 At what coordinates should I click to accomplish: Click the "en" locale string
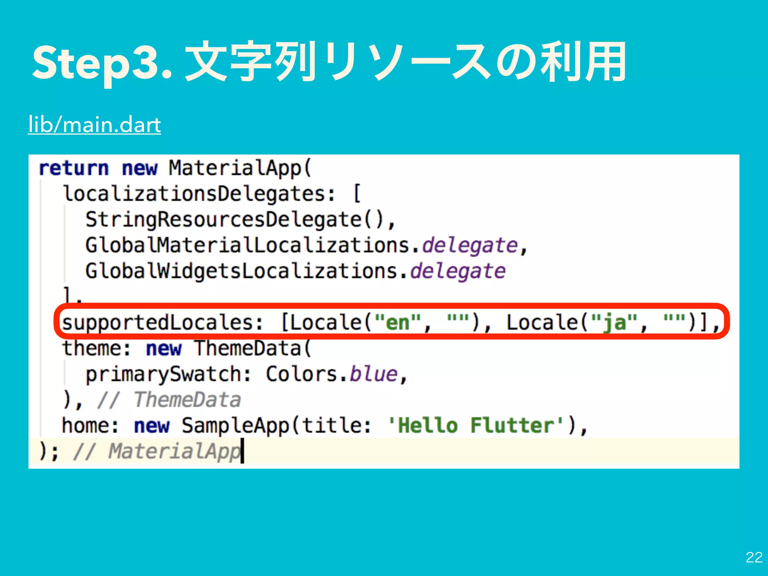(x=398, y=322)
